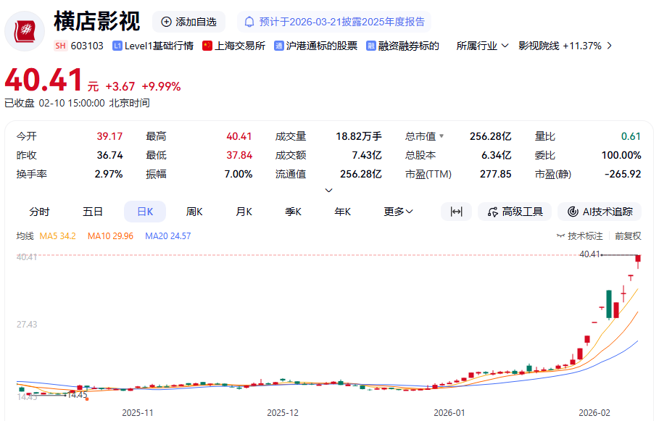Open 影视院线 sector via right arrow

[609, 46]
